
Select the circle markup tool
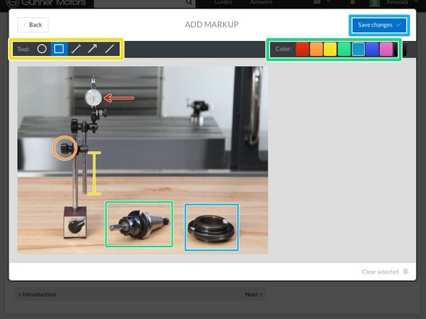coord(42,49)
